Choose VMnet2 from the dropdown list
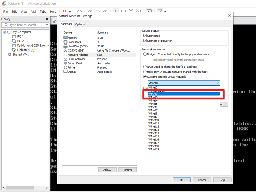This screenshot has width=256, height=192. (184, 94)
